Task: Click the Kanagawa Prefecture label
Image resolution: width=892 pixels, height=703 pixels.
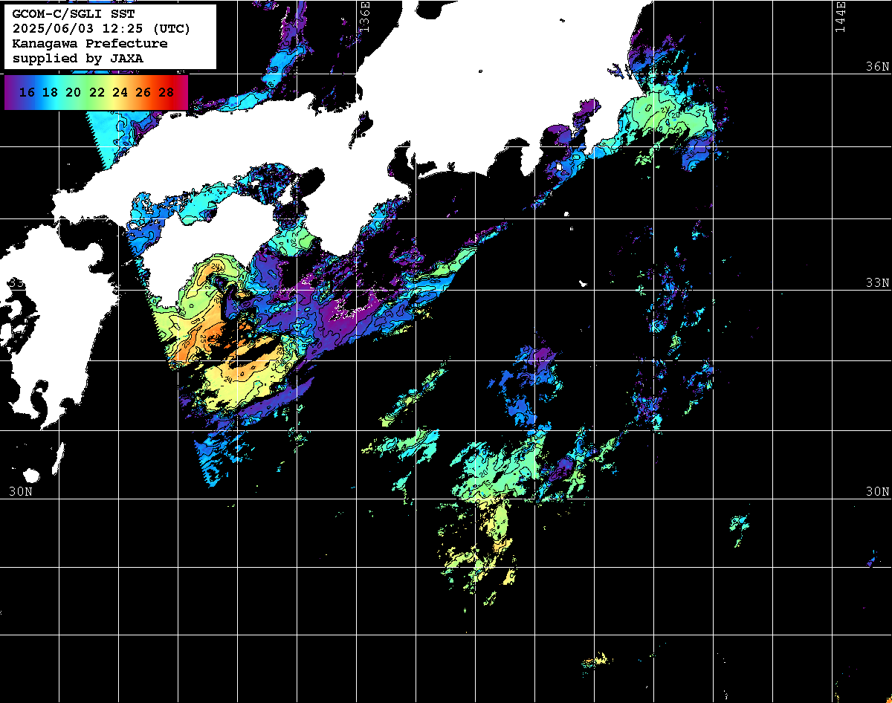Action: 90,44
